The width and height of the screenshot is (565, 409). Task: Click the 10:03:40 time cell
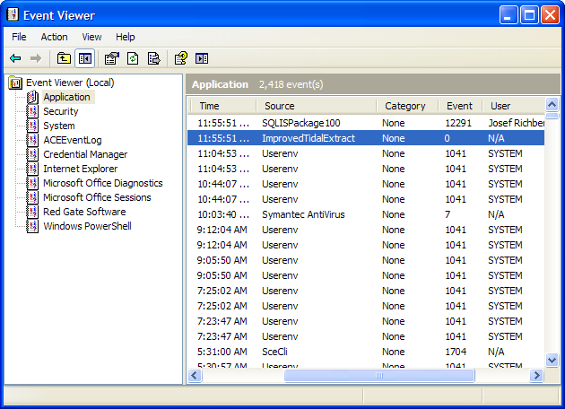pyautogui.click(x=223, y=214)
